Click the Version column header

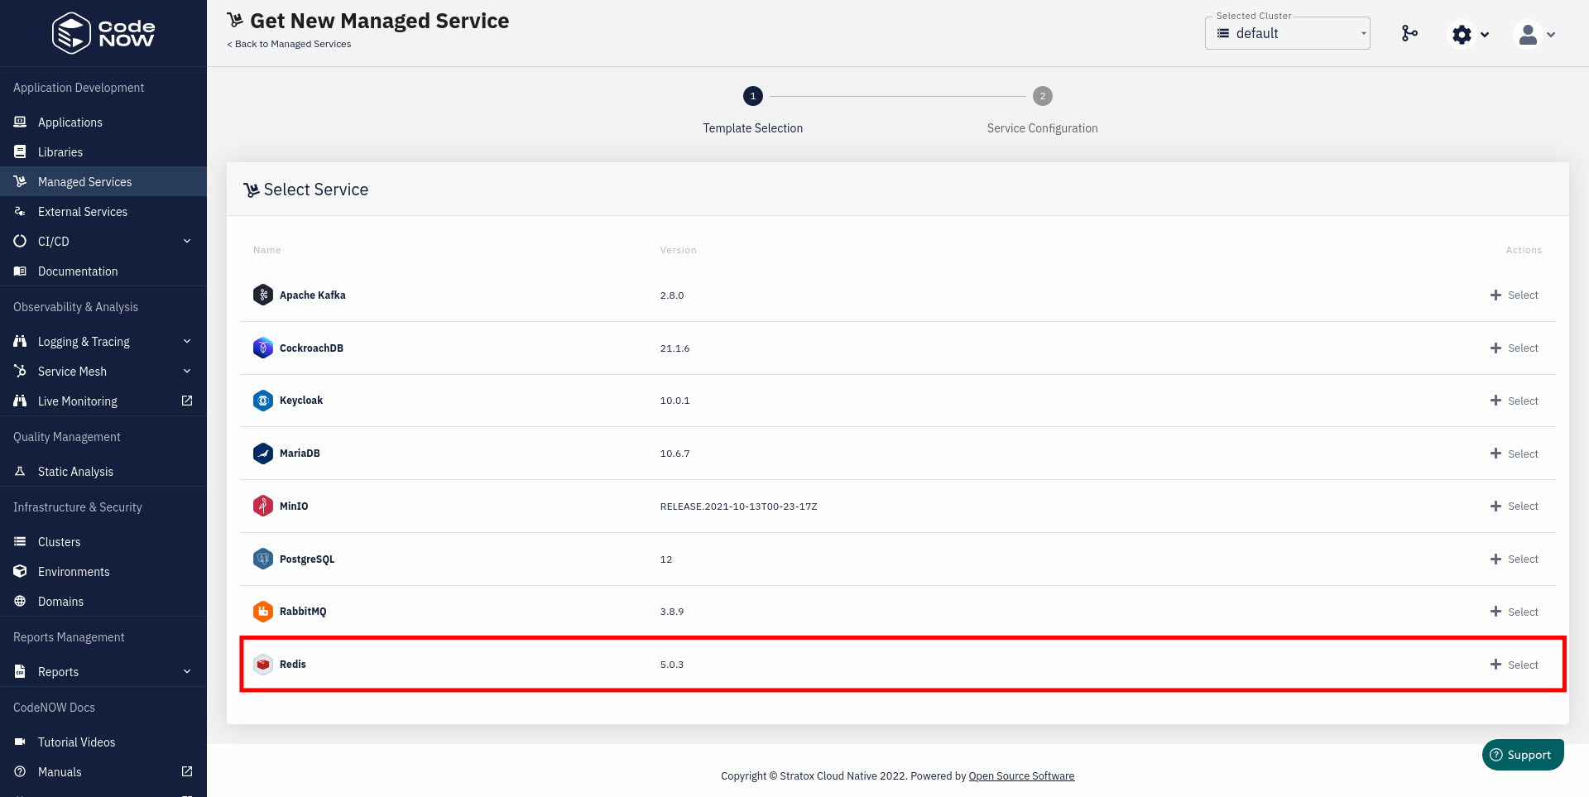click(x=679, y=250)
